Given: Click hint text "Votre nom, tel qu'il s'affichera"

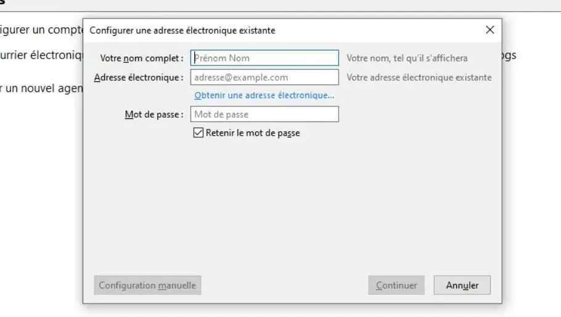Looking at the screenshot, I should (x=407, y=58).
